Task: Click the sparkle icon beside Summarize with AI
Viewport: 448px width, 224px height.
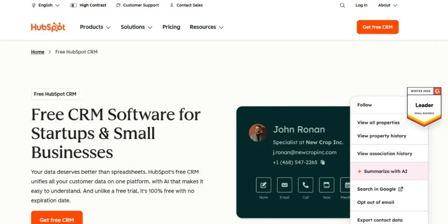Action: (x=360, y=171)
